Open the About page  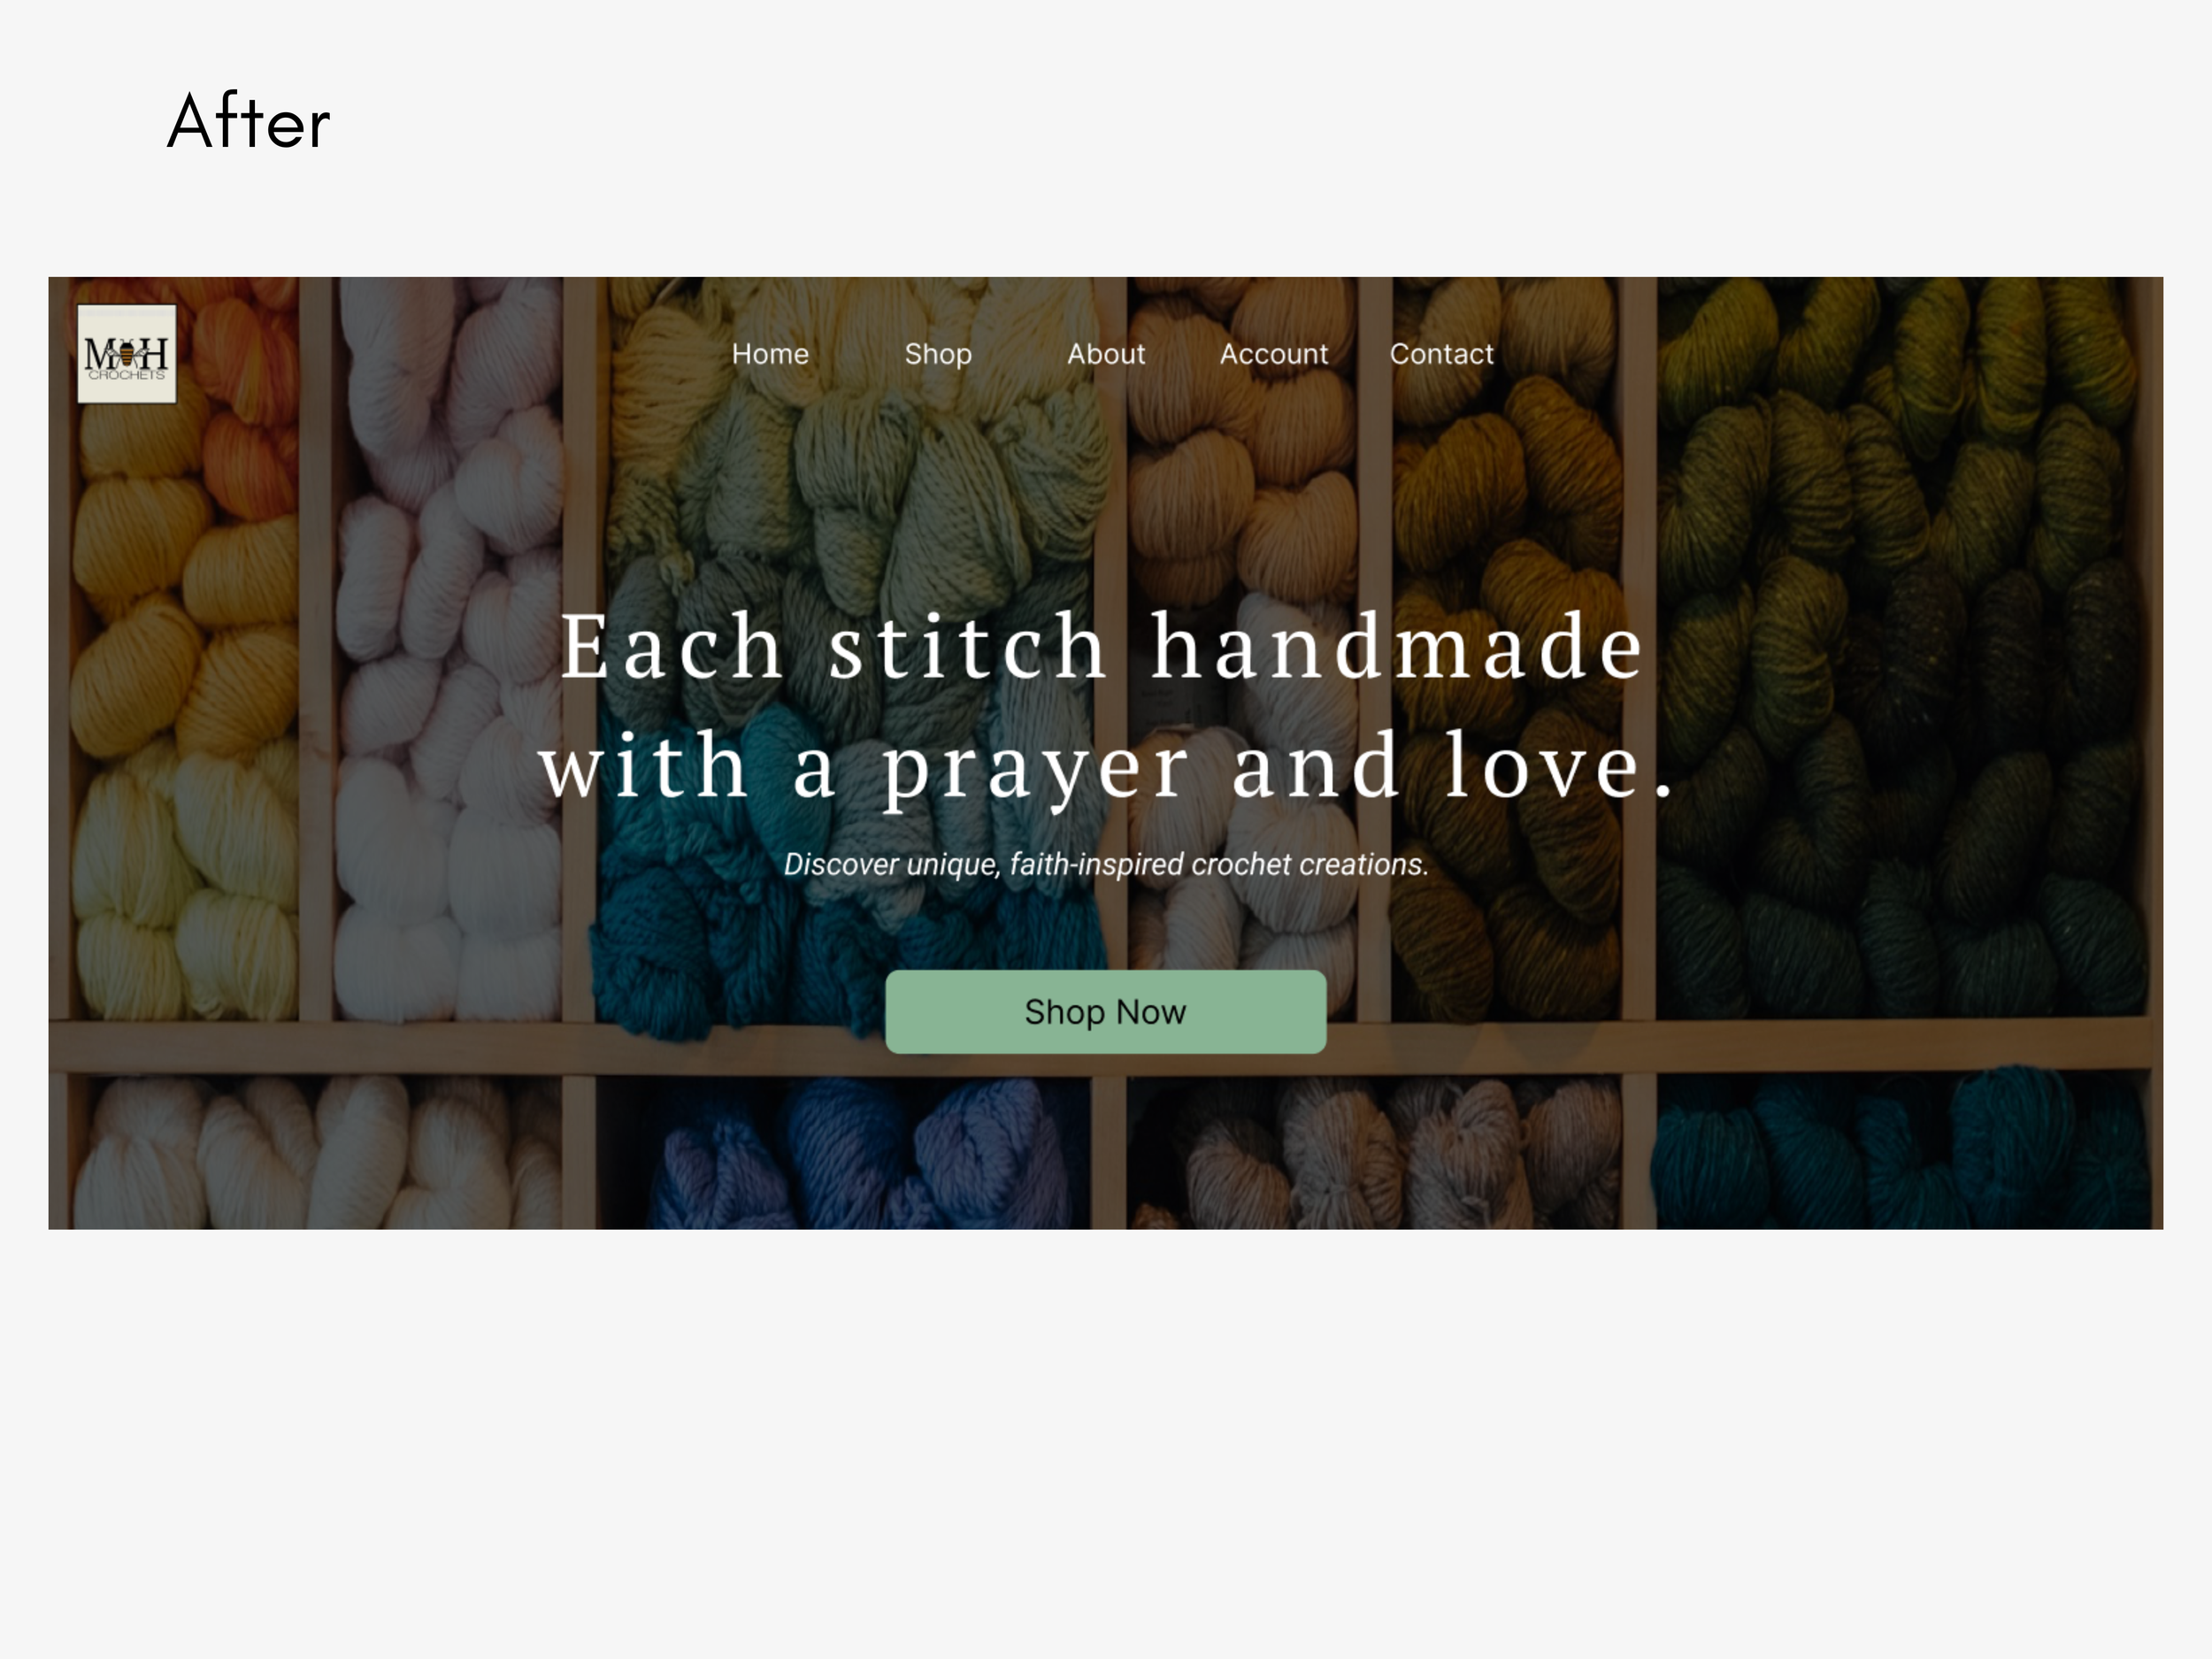[1106, 354]
